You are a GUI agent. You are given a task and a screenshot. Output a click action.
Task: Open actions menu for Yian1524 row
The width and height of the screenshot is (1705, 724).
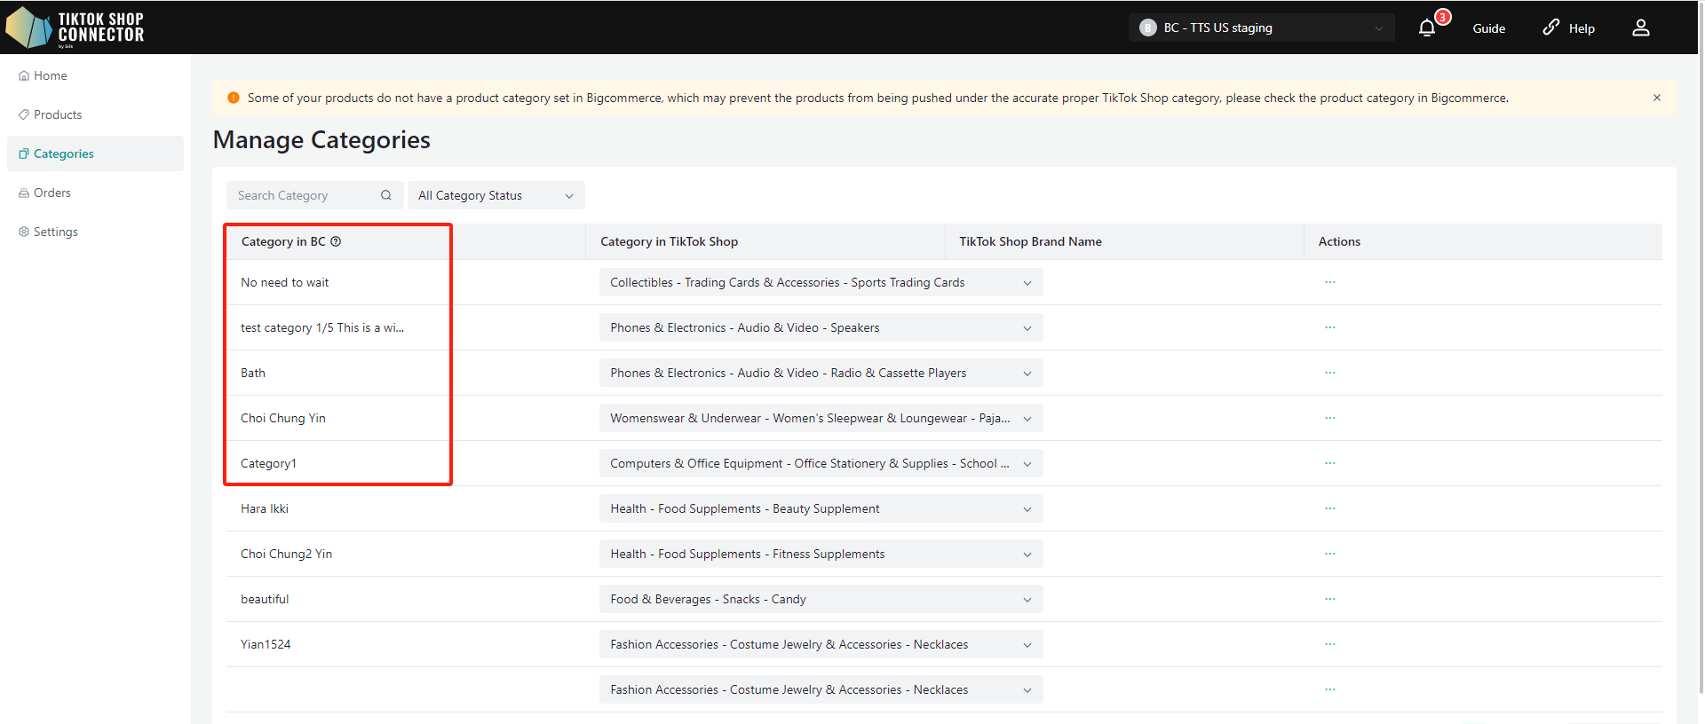point(1329,644)
